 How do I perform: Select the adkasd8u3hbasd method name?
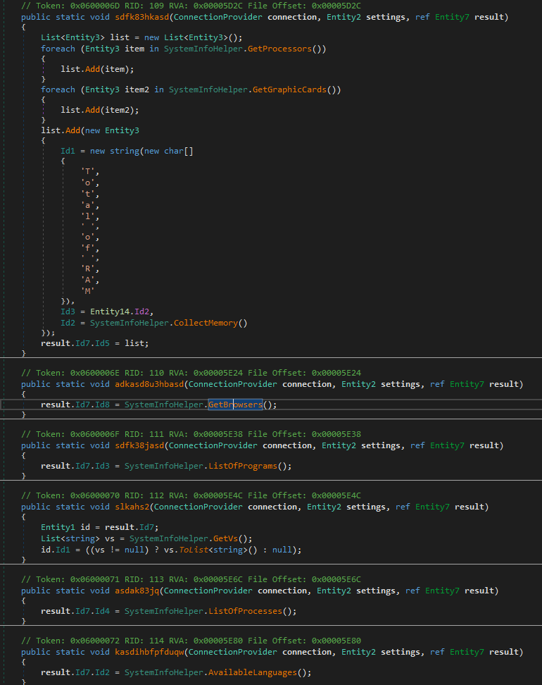[x=149, y=384]
